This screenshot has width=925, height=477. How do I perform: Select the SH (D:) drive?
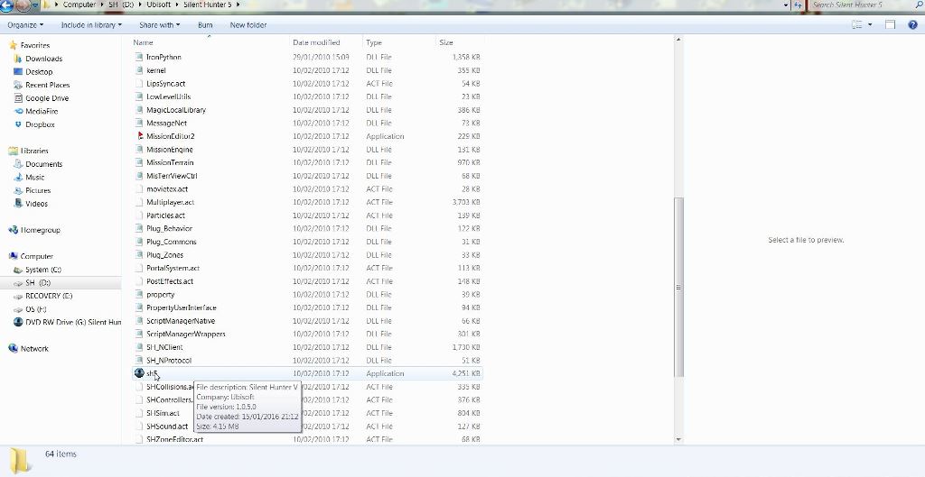(x=38, y=282)
